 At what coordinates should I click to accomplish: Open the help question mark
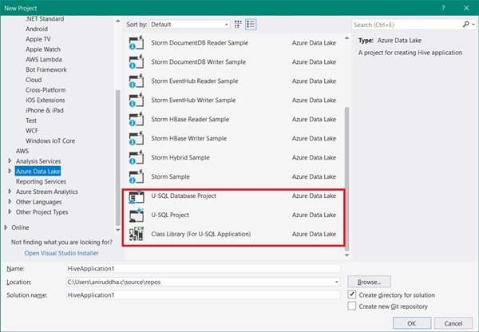(443, 8)
